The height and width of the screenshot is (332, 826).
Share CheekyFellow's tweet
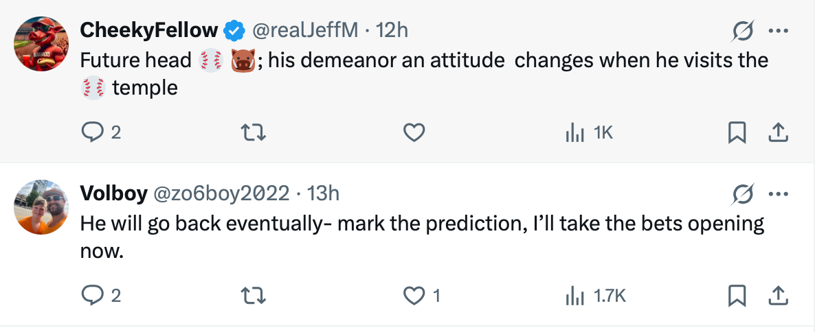tap(778, 132)
